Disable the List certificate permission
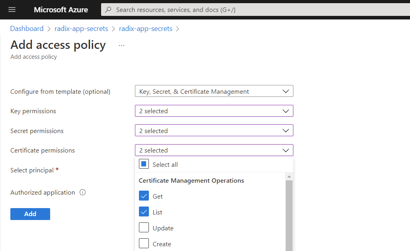 (x=144, y=212)
